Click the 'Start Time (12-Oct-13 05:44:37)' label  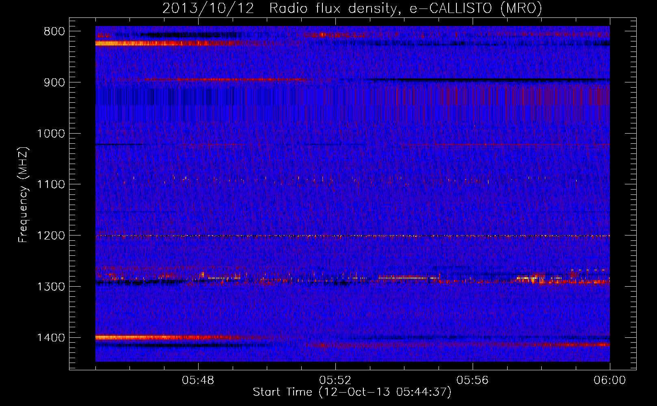pyautogui.click(x=352, y=392)
